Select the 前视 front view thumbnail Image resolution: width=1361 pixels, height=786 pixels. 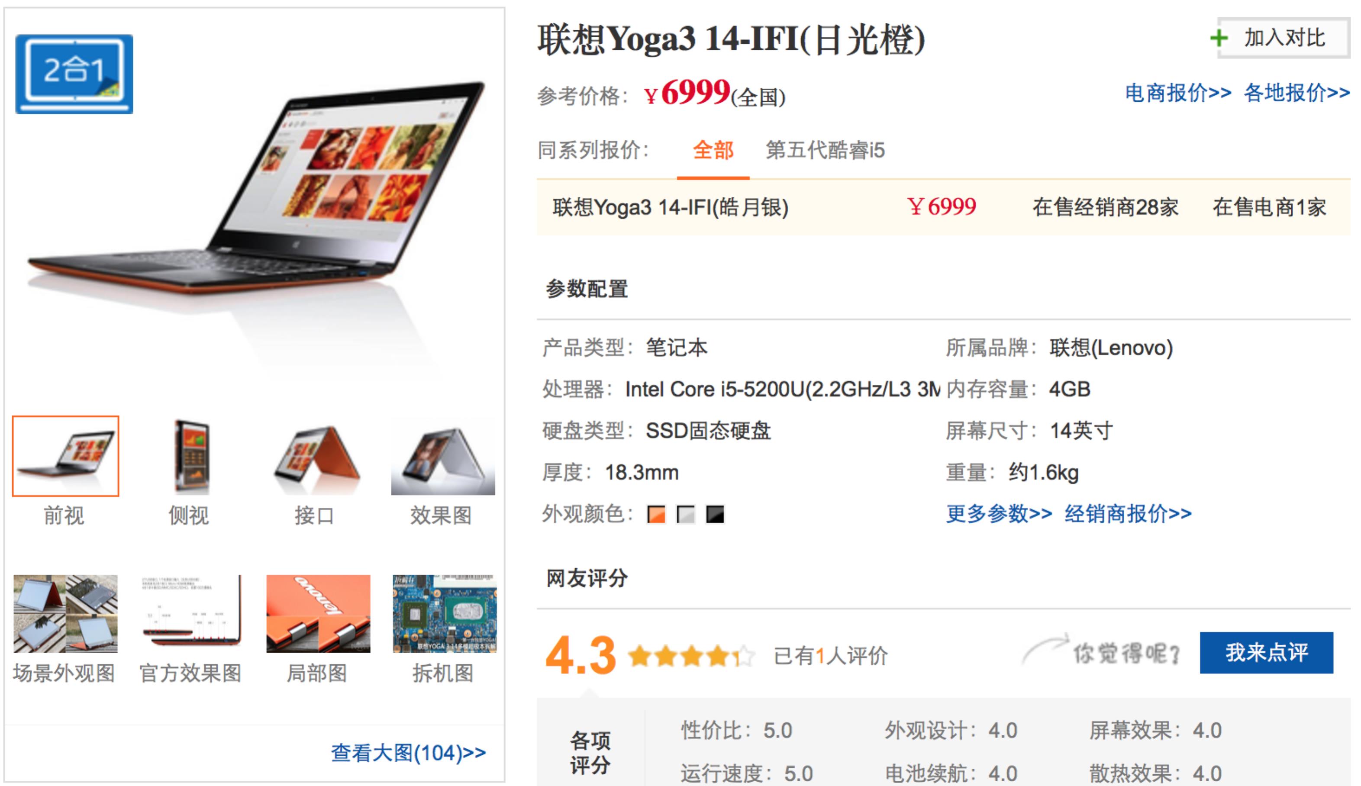point(65,456)
